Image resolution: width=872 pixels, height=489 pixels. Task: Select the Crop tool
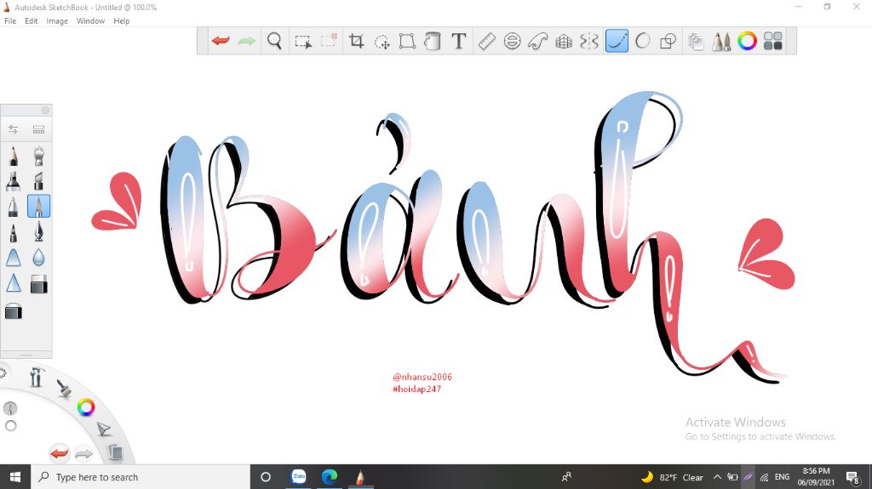356,41
